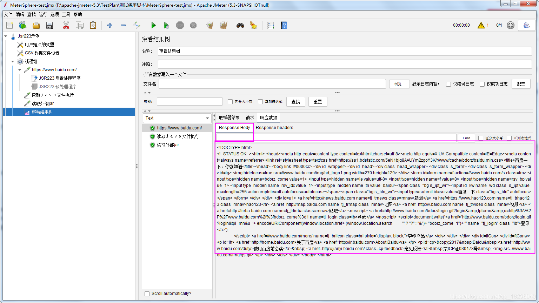Toggle the successes-only log checkbox
Image resolution: width=539 pixels, height=303 pixels.
482,84
